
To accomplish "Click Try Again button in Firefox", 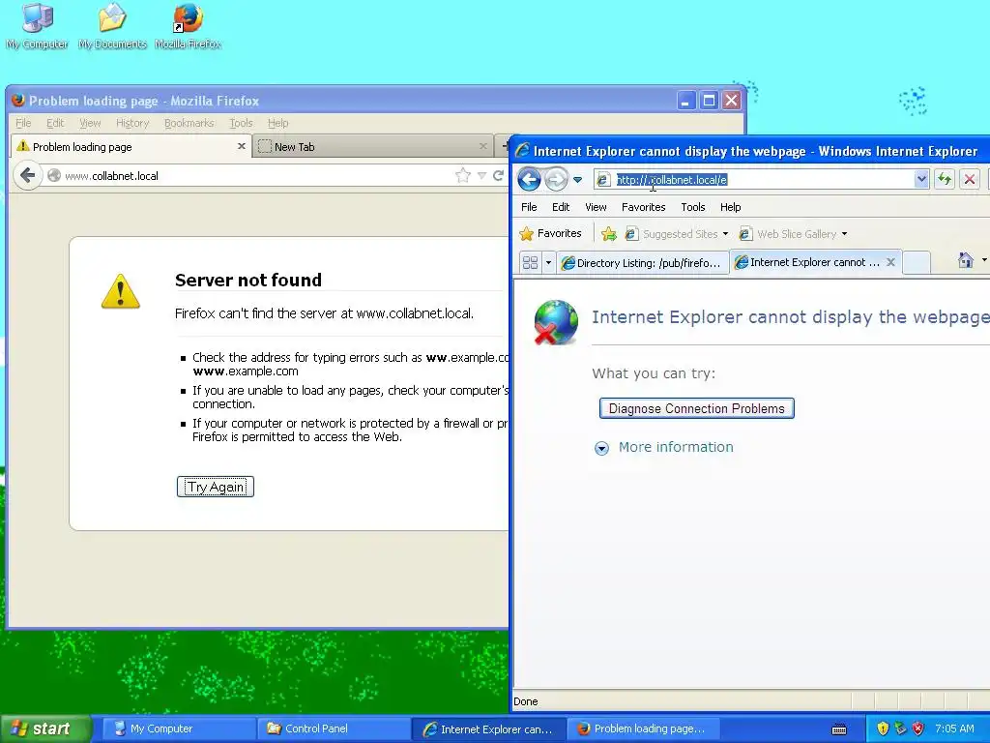I will [216, 487].
